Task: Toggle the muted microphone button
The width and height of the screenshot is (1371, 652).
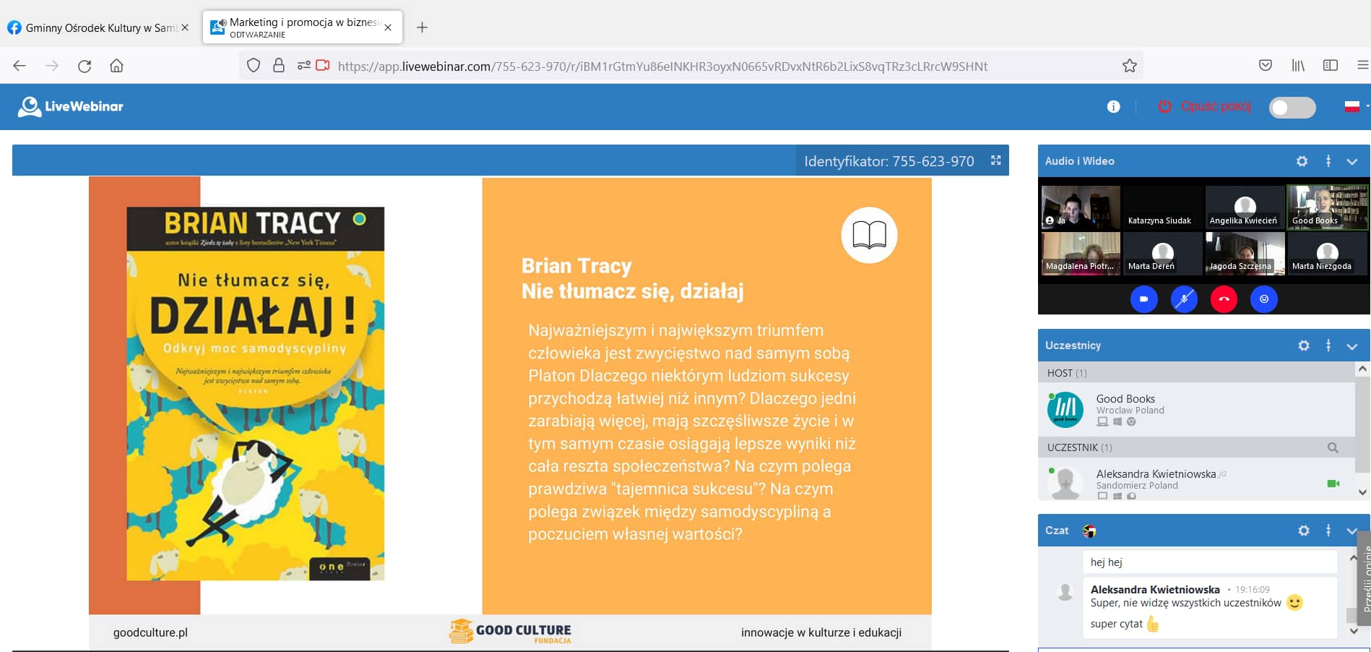Action: coord(1184,299)
